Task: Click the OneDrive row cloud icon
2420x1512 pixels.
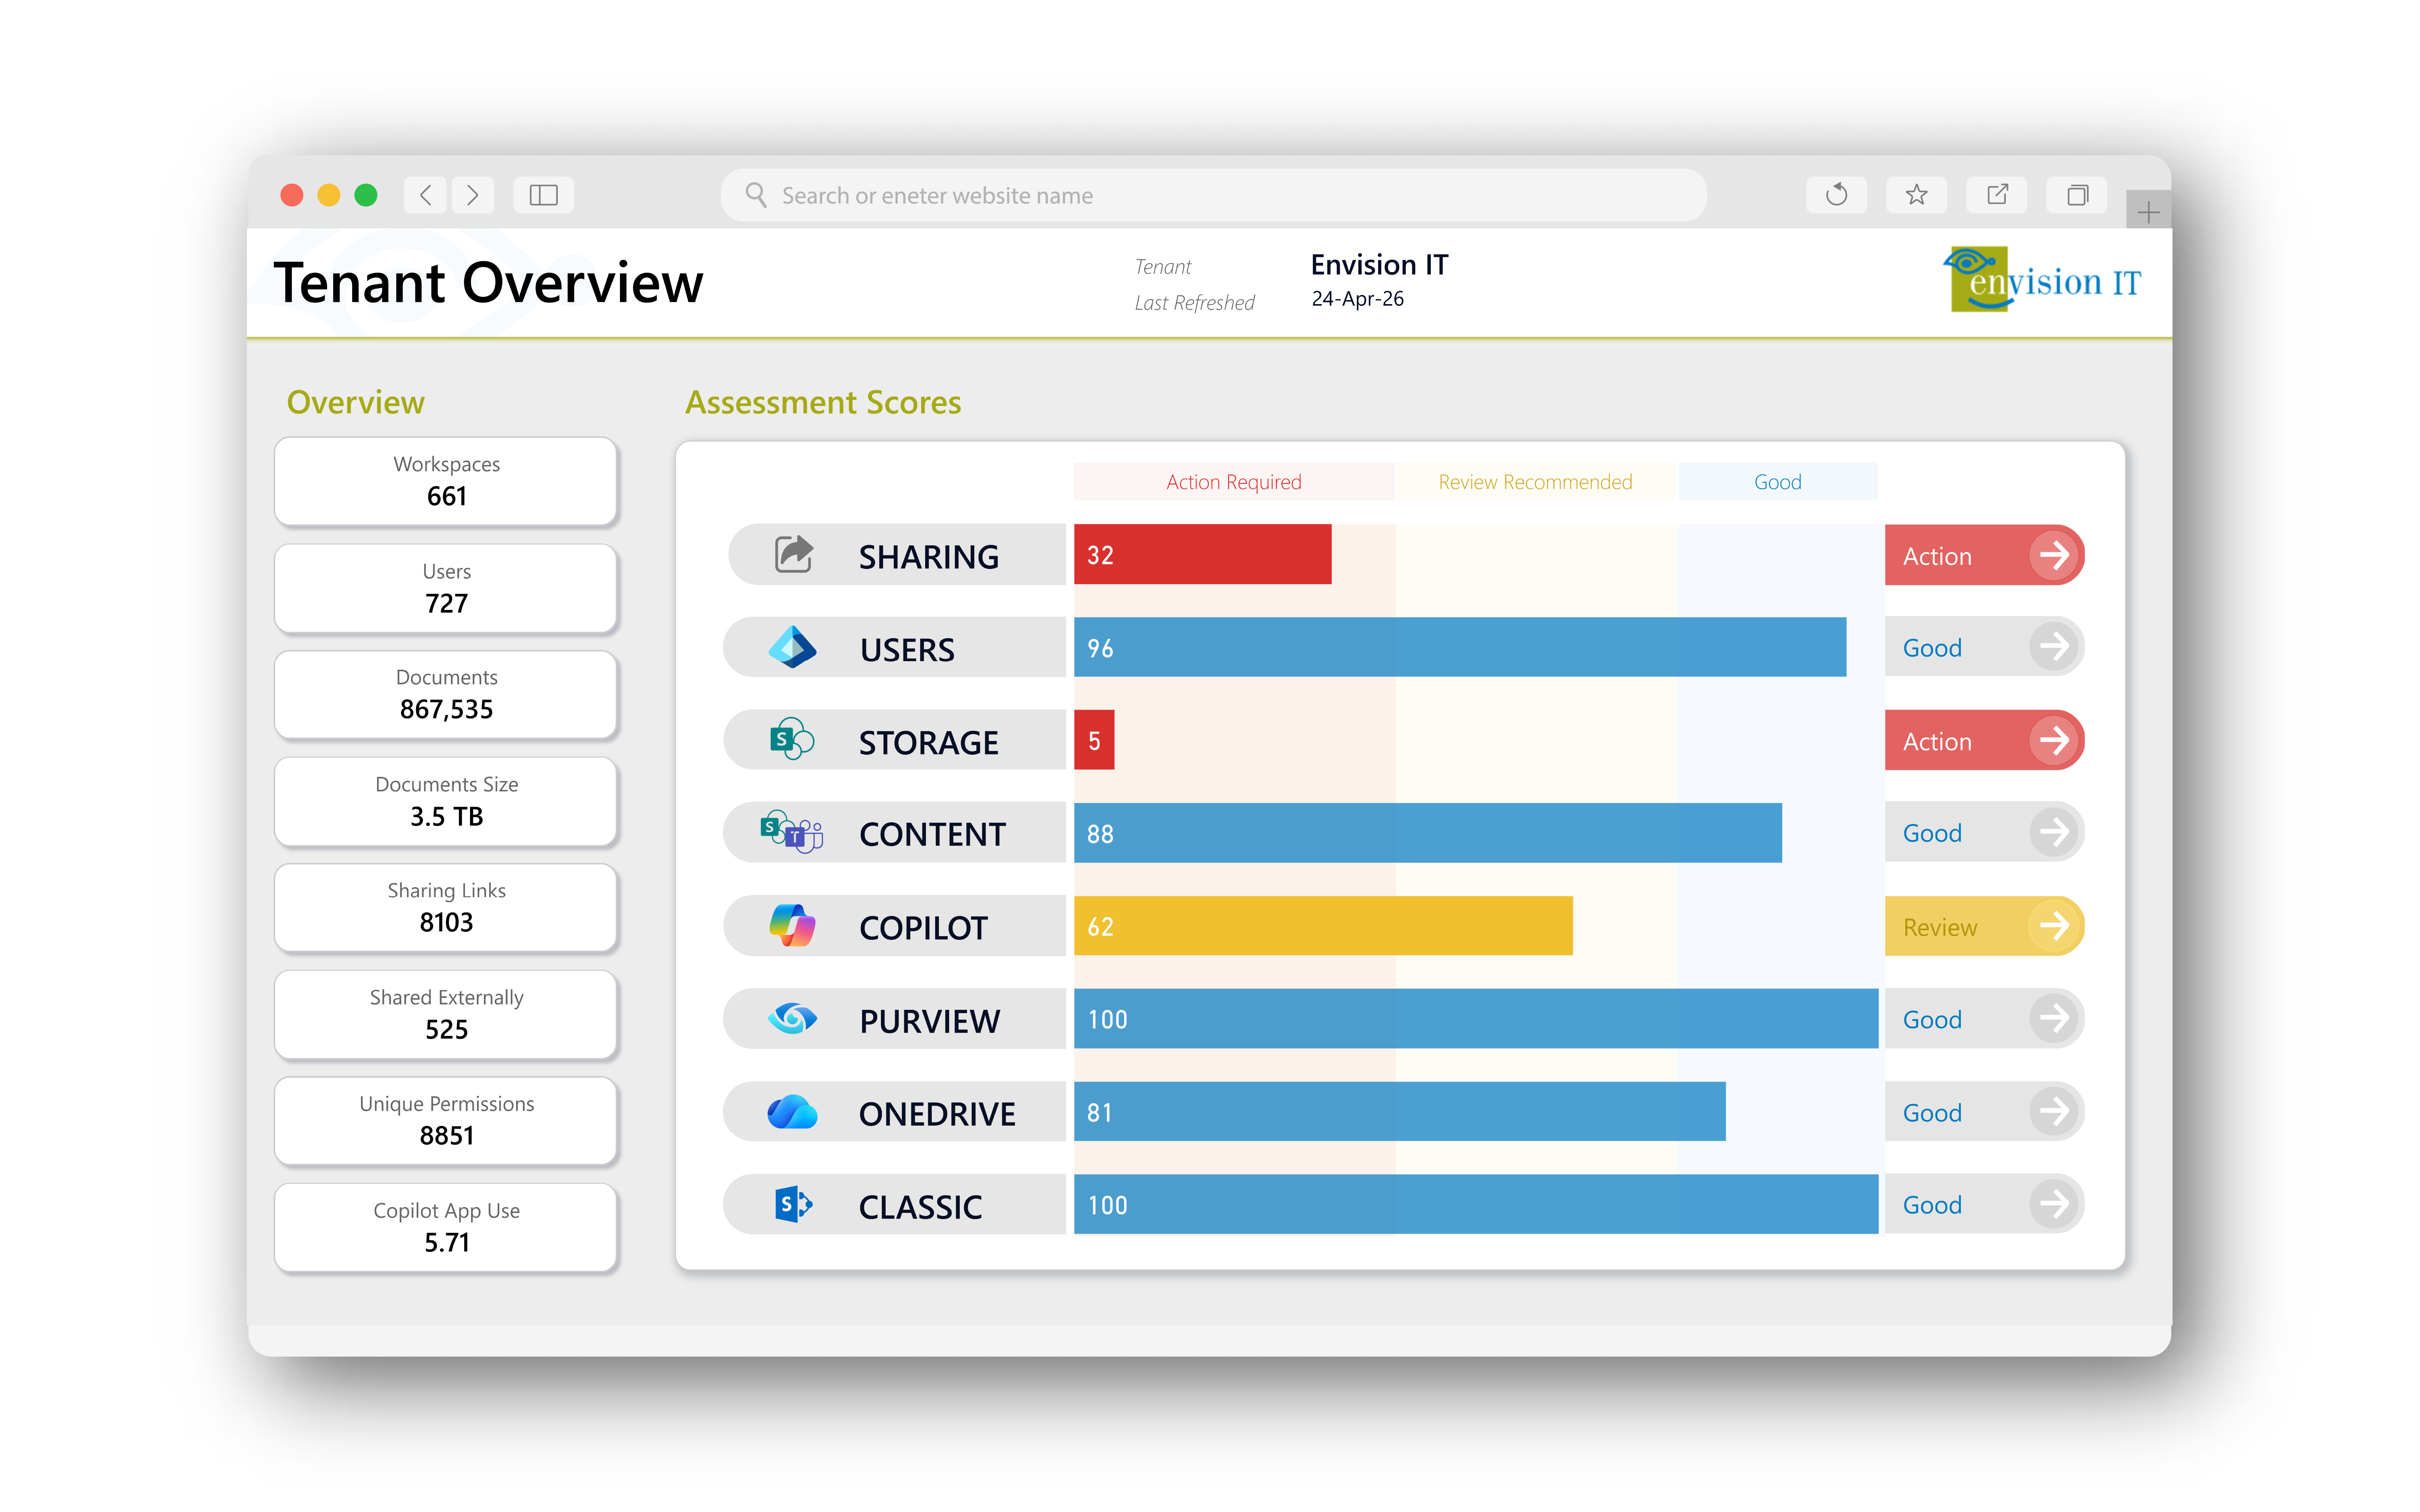Action: click(x=792, y=1112)
